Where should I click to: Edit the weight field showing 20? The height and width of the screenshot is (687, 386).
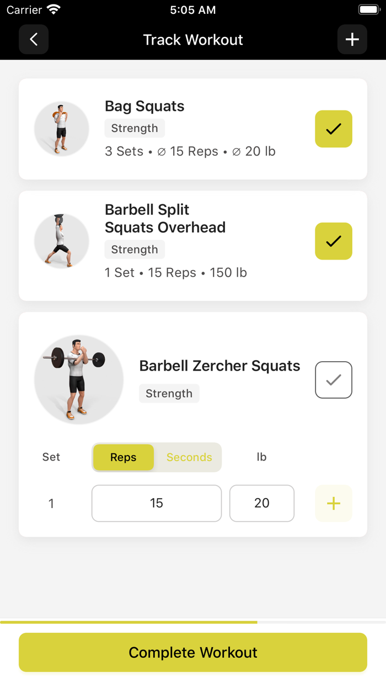[x=262, y=503]
